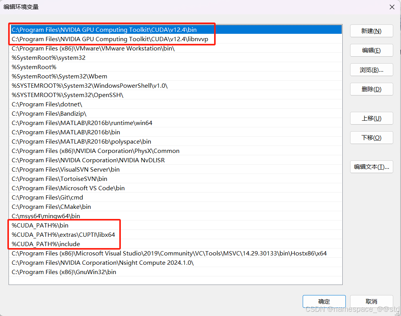Select the %CUDA_PATH%\extras\CUPTI\libx64 entry

pos(176,235)
